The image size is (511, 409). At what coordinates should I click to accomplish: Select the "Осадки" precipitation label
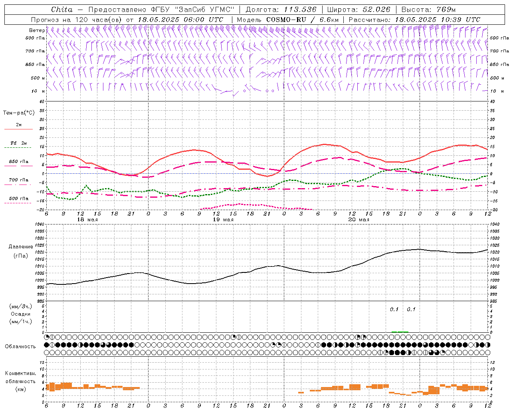[20, 314]
